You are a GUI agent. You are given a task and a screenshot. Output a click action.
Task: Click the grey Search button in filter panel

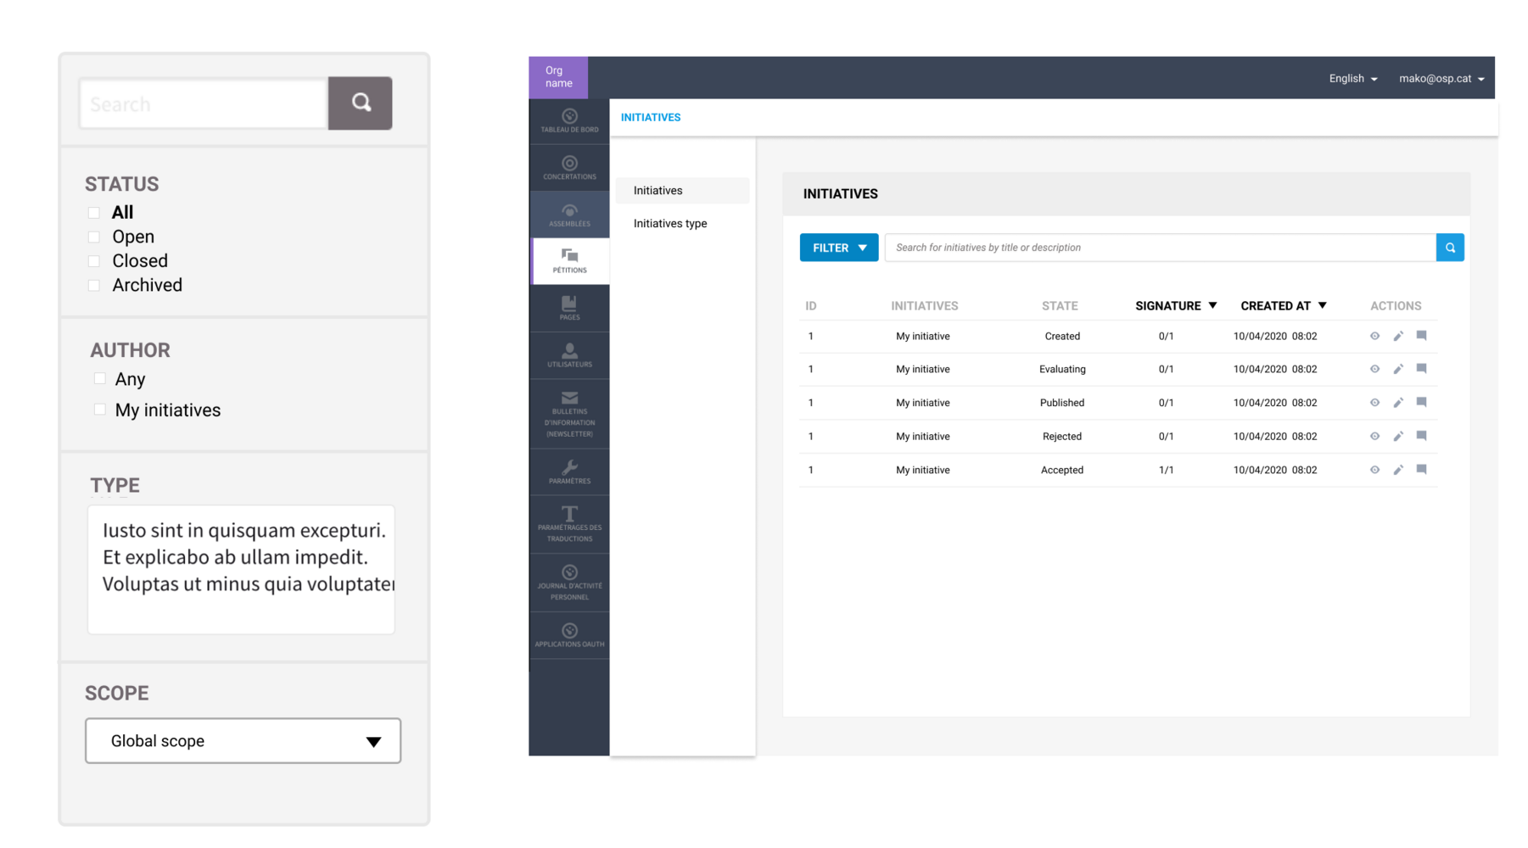point(361,103)
